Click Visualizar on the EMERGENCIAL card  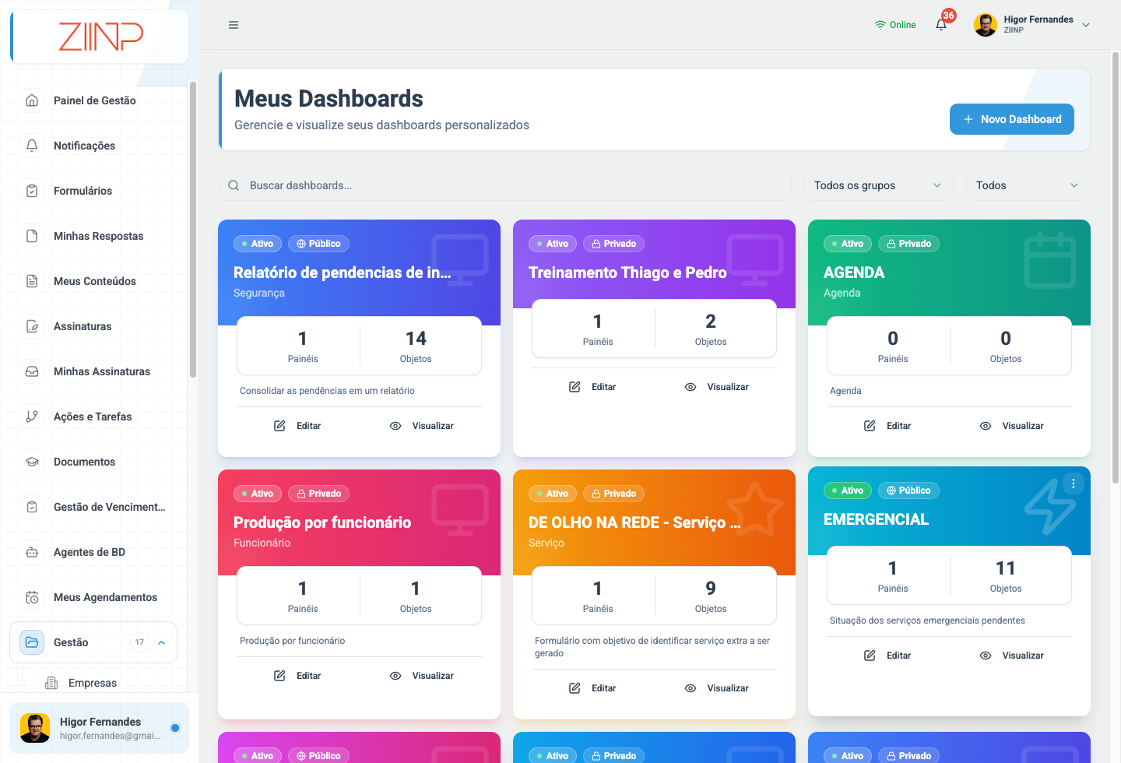tap(1012, 656)
